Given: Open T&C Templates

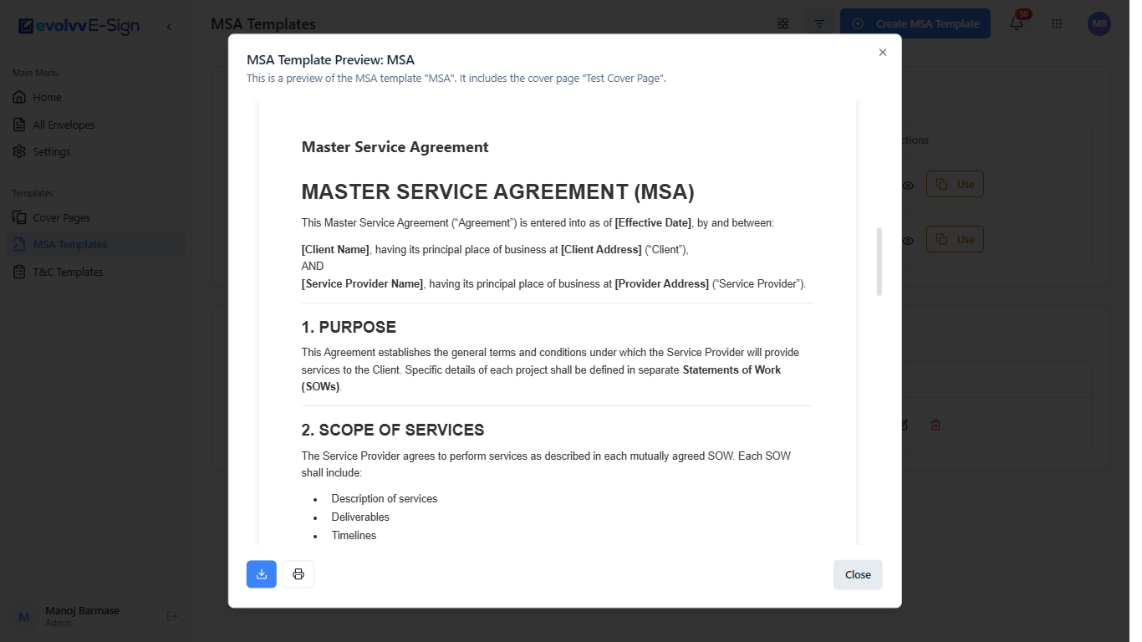Looking at the screenshot, I should coord(96,272).
